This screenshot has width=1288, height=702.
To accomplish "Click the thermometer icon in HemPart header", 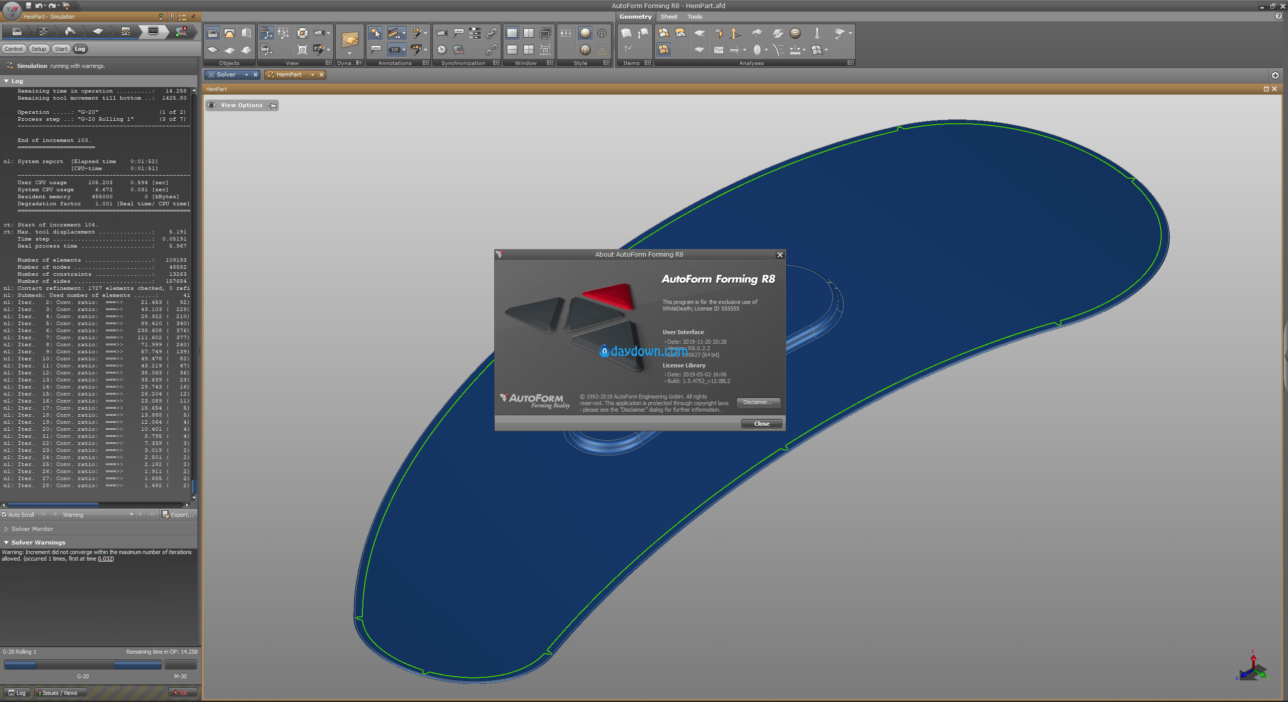I will pos(171,17).
